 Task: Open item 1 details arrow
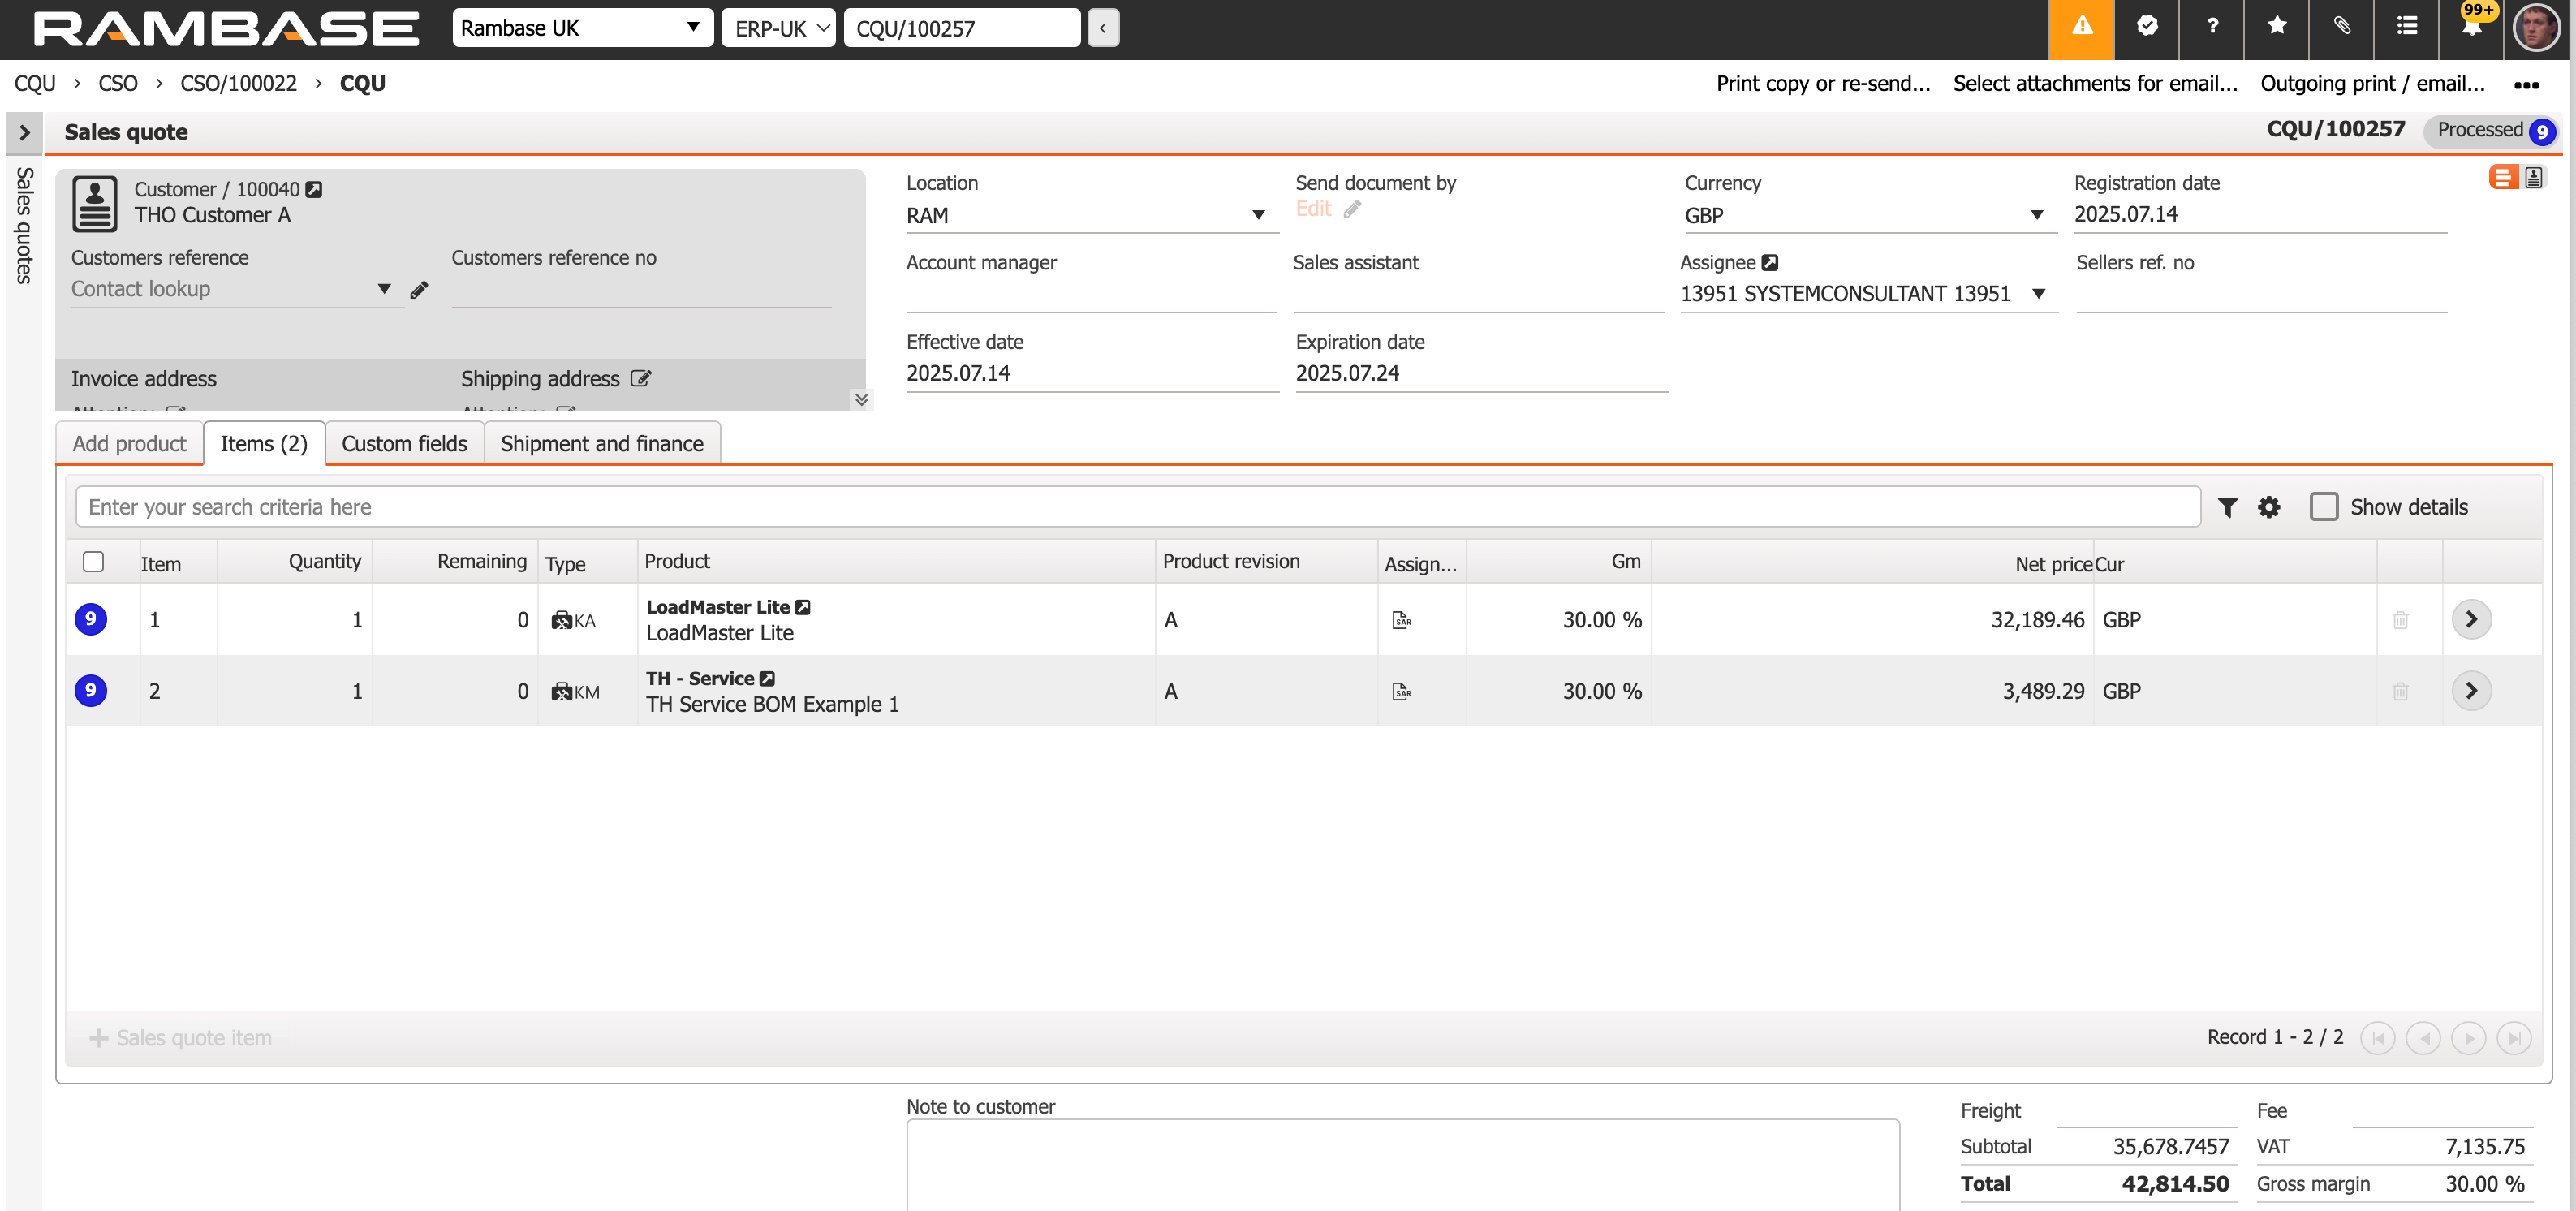tap(2471, 620)
